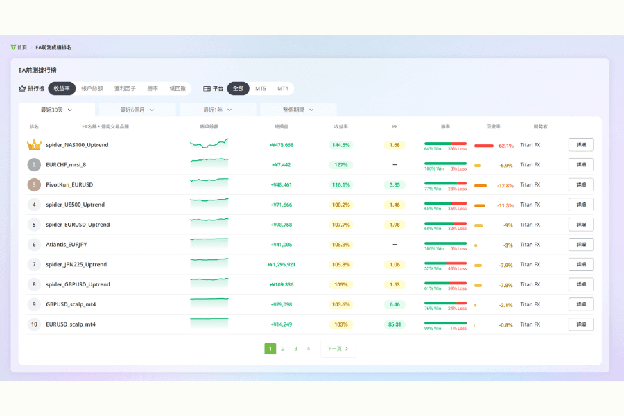Screen dimensions: 624x416
Task: Click the silver rank 2 badge
Action: (34, 165)
